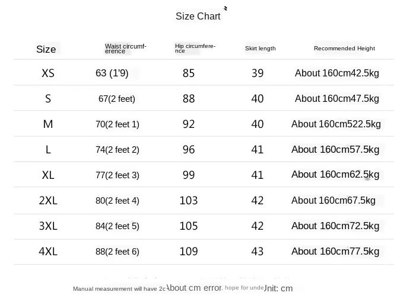Click the M size row label
The width and height of the screenshot is (419, 302).
pos(48,124)
